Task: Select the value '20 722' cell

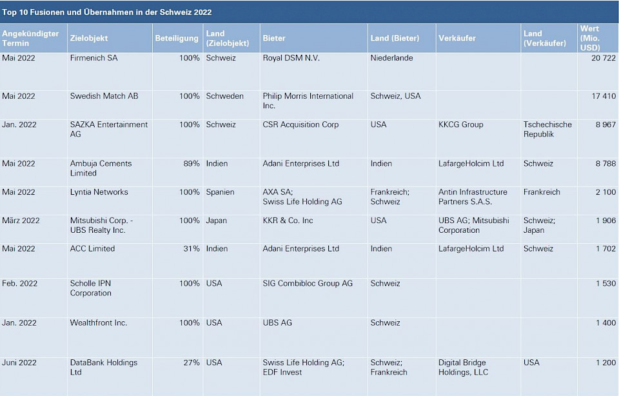Action: click(603, 58)
